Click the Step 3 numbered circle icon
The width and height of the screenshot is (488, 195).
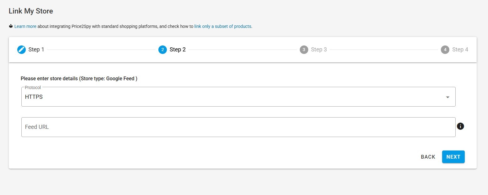coord(304,50)
